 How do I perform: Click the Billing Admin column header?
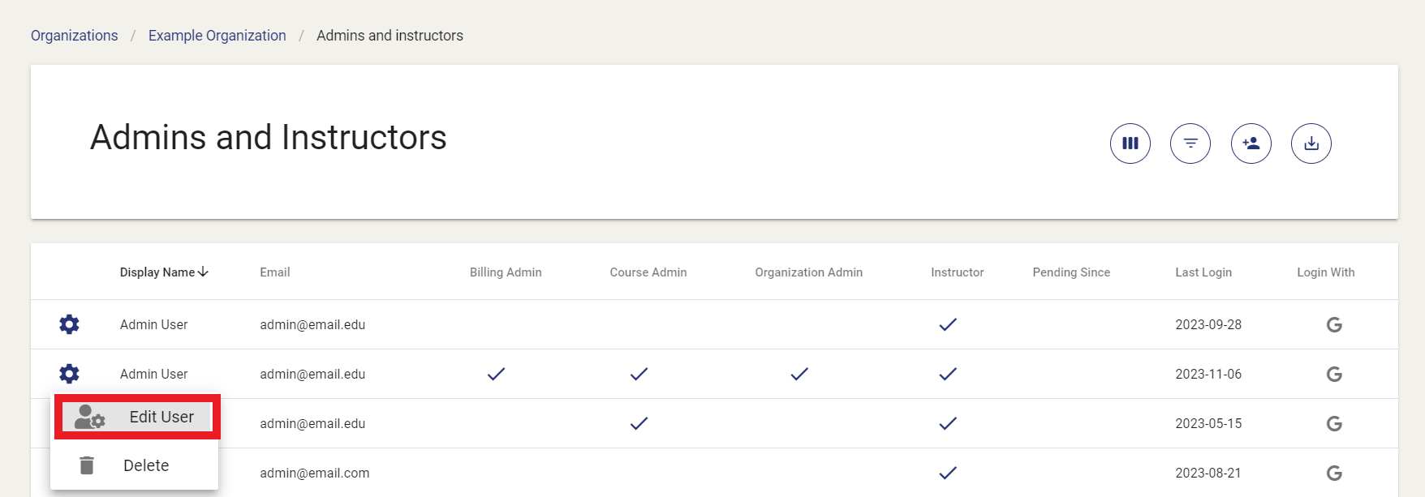(x=506, y=272)
